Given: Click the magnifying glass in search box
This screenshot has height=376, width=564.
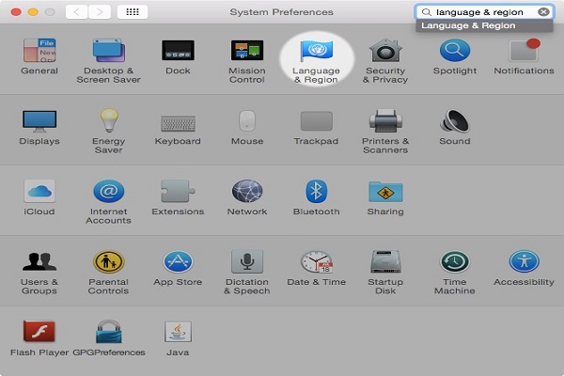Looking at the screenshot, I should 426,12.
